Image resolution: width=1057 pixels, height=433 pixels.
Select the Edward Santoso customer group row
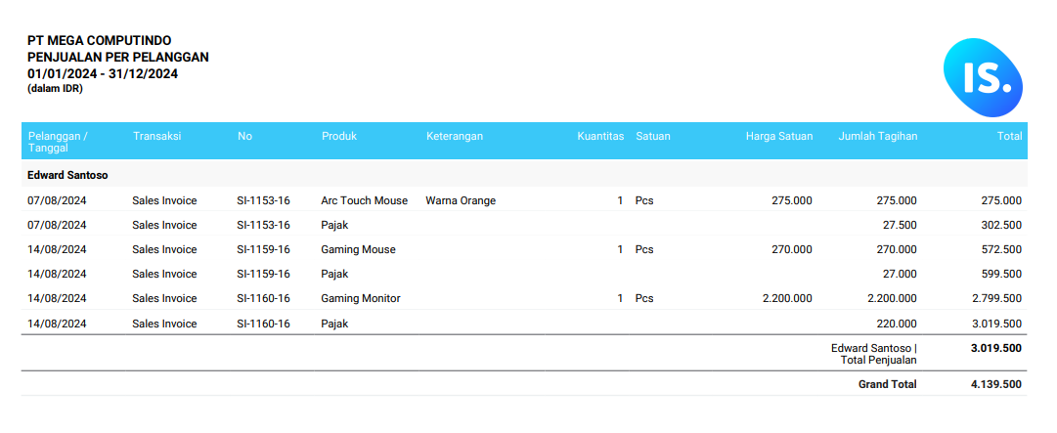68,175
